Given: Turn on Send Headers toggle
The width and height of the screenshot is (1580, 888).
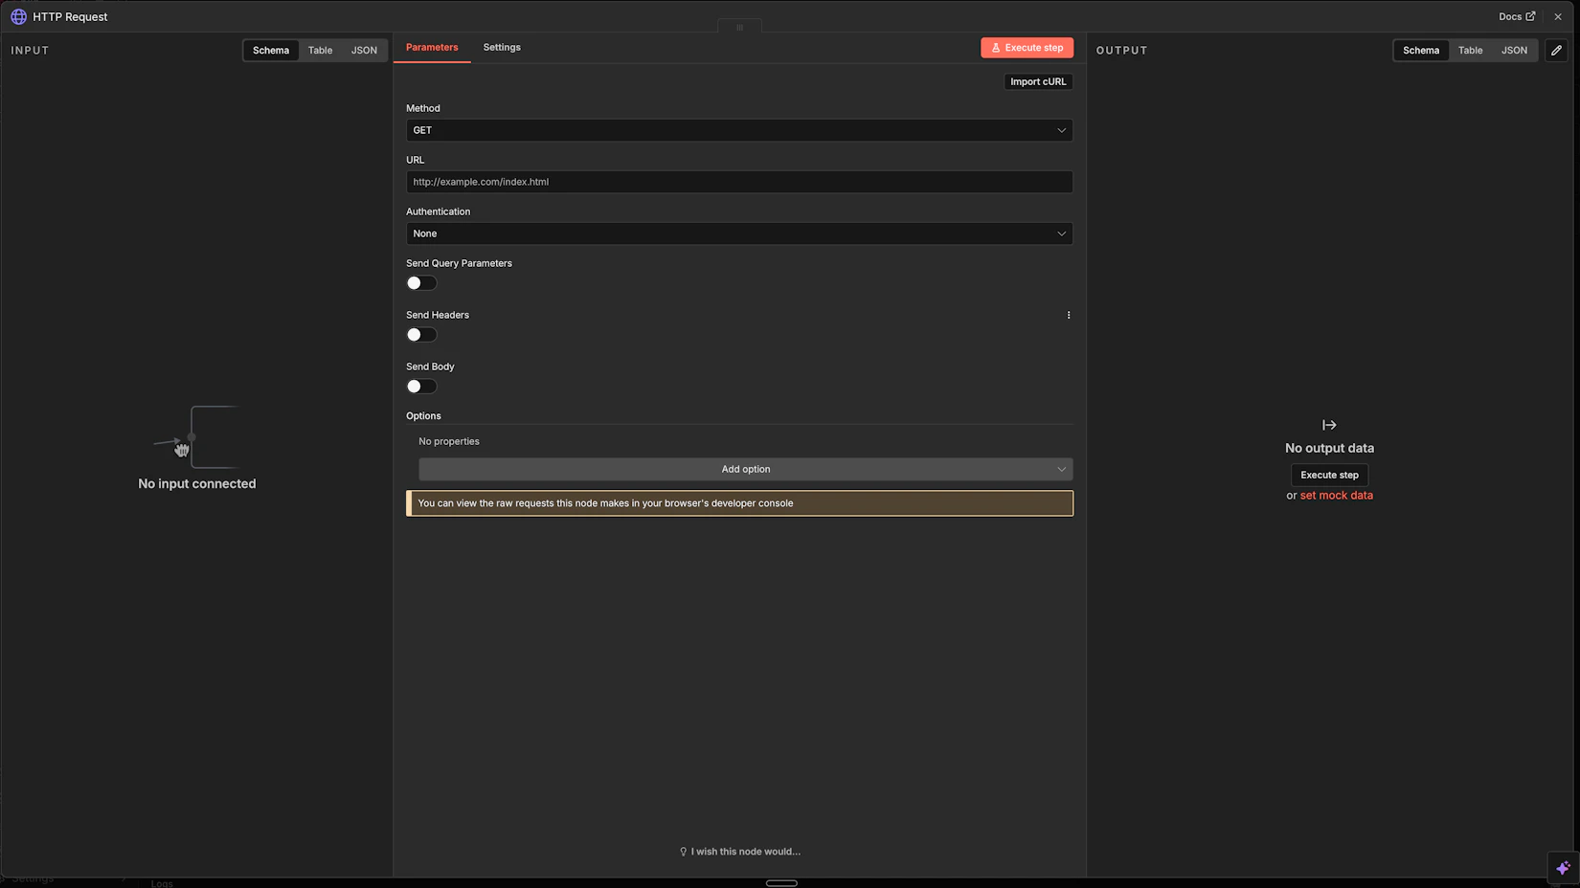Looking at the screenshot, I should pos(421,335).
